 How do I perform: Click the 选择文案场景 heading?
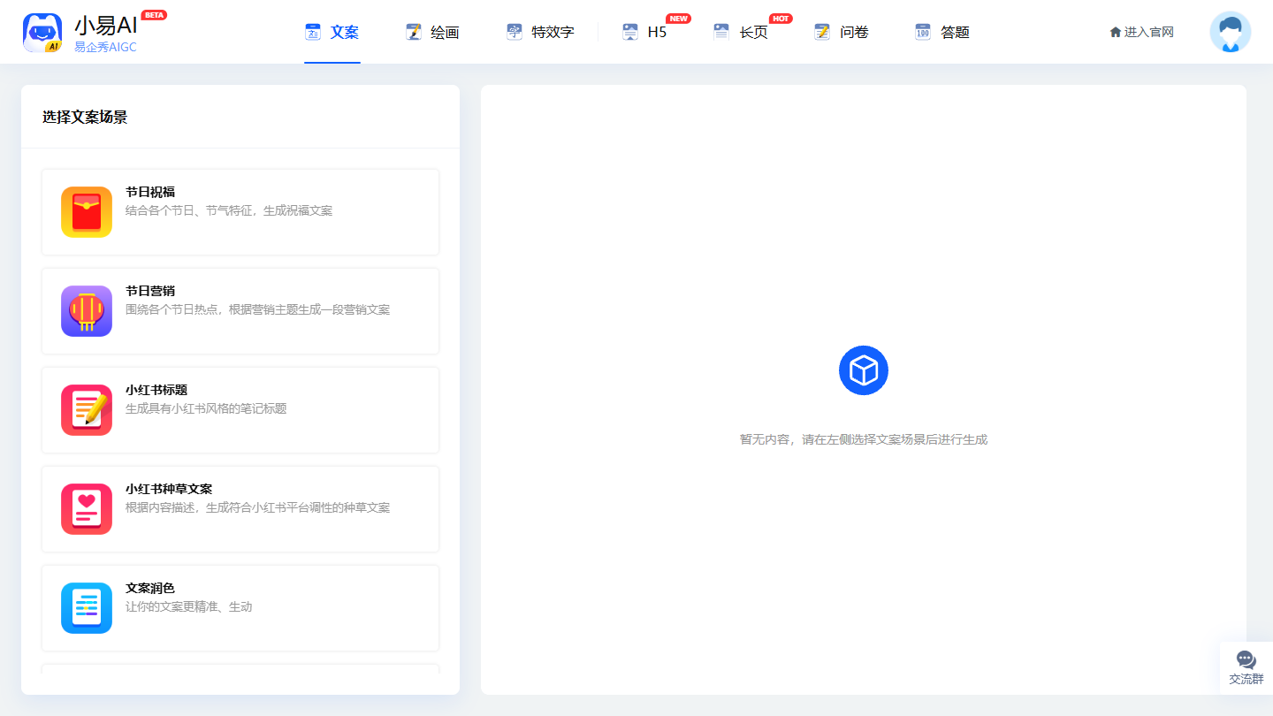85,117
